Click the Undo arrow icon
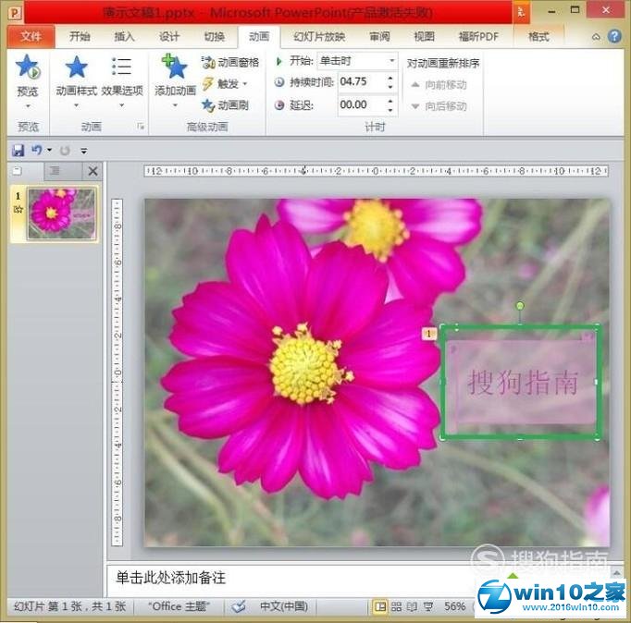 (36, 150)
